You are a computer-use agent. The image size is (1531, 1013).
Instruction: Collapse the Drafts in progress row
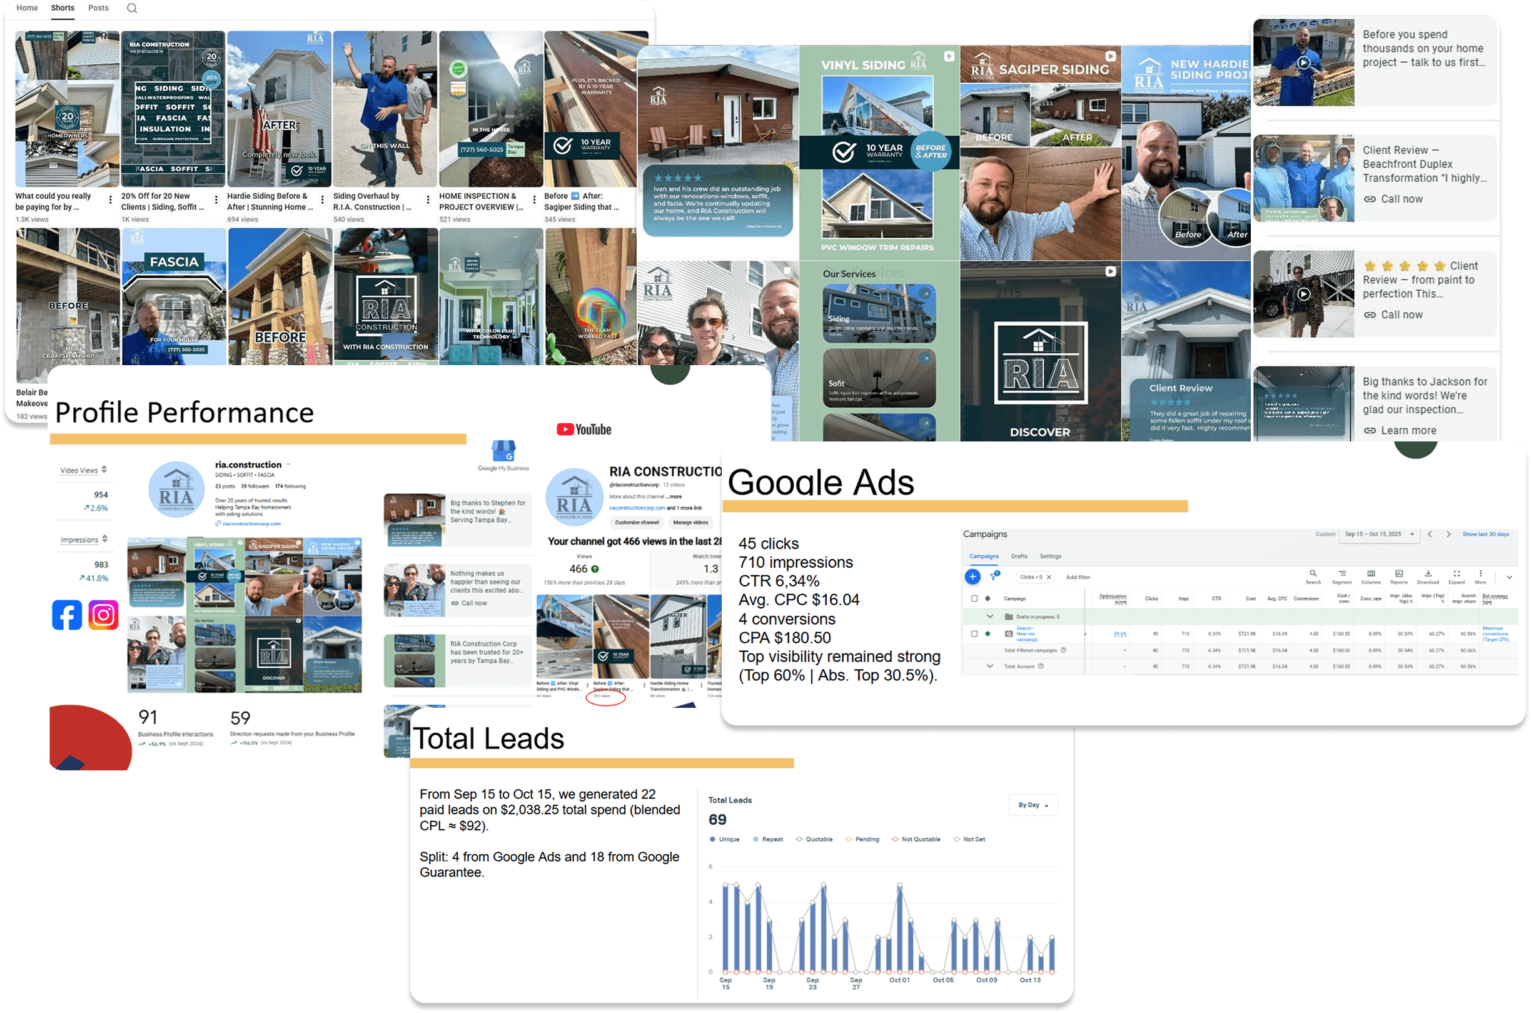pyautogui.click(x=989, y=617)
